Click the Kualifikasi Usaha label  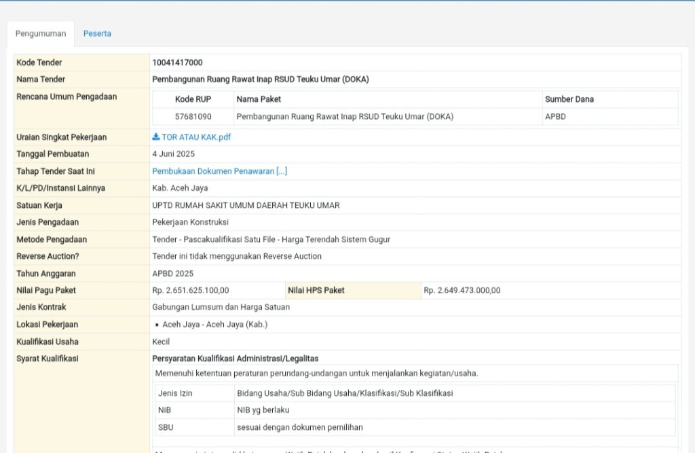(x=48, y=342)
